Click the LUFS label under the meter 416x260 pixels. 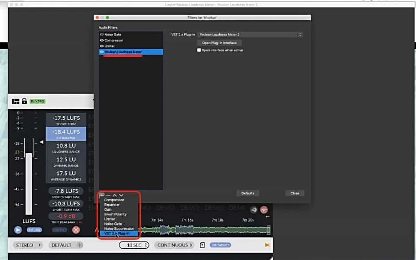[29, 221]
